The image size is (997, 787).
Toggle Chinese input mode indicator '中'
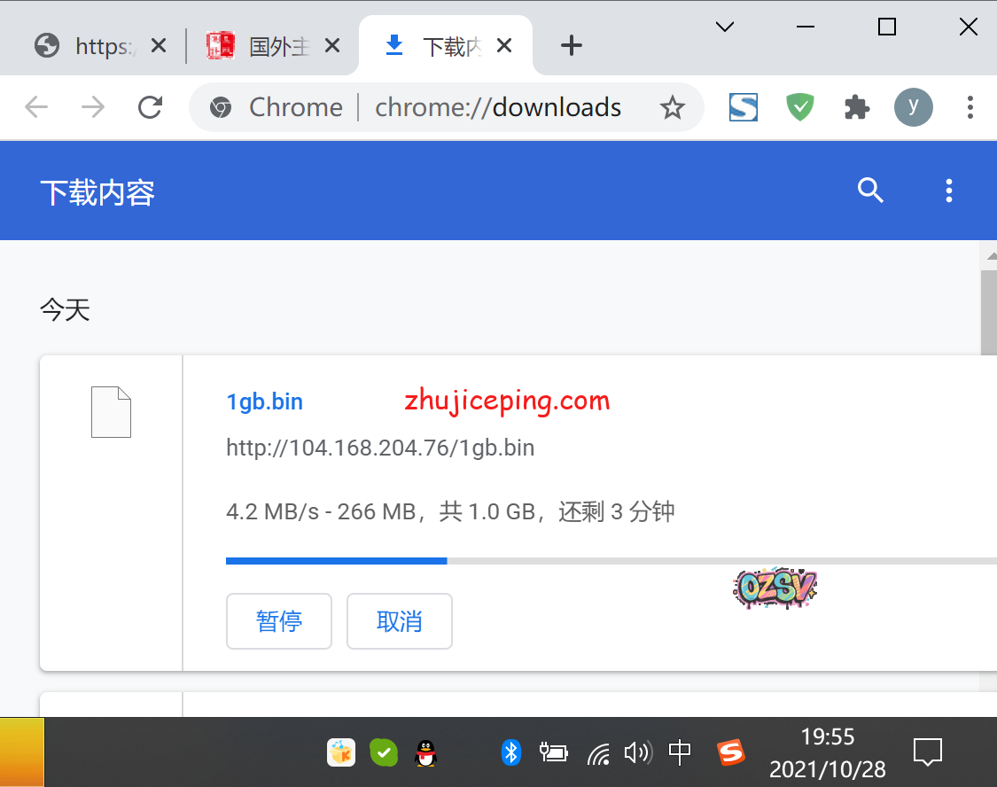[680, 752]
